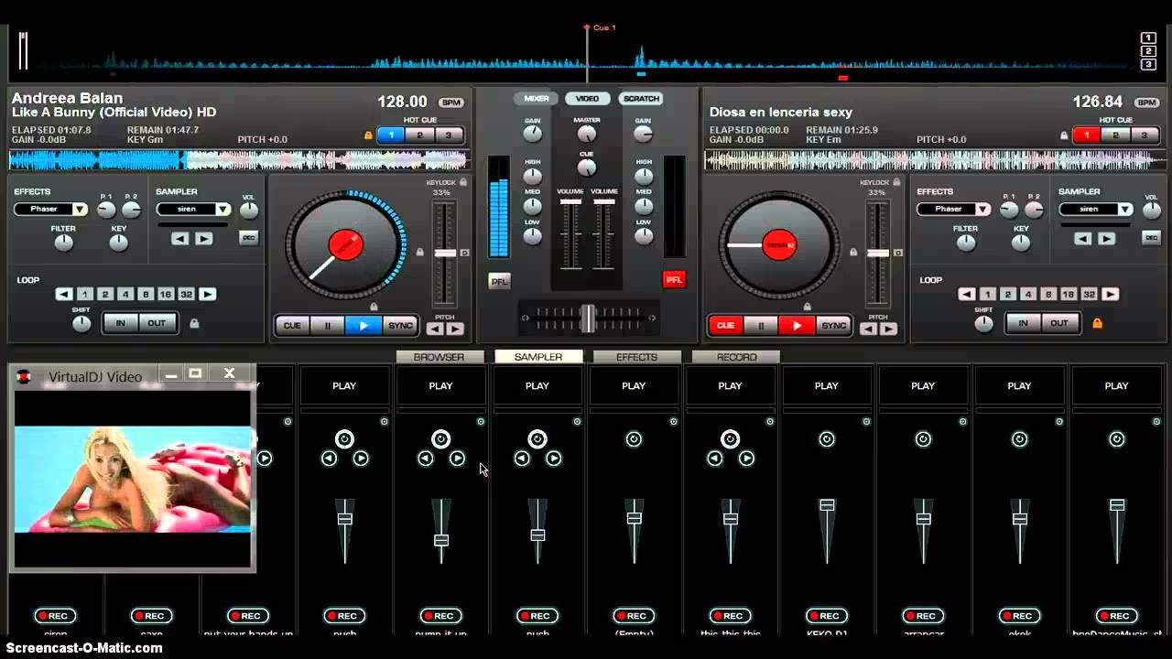Toggle the loop length 16 on right deck
This screenshot has width=1172, height=659.
1068,294
